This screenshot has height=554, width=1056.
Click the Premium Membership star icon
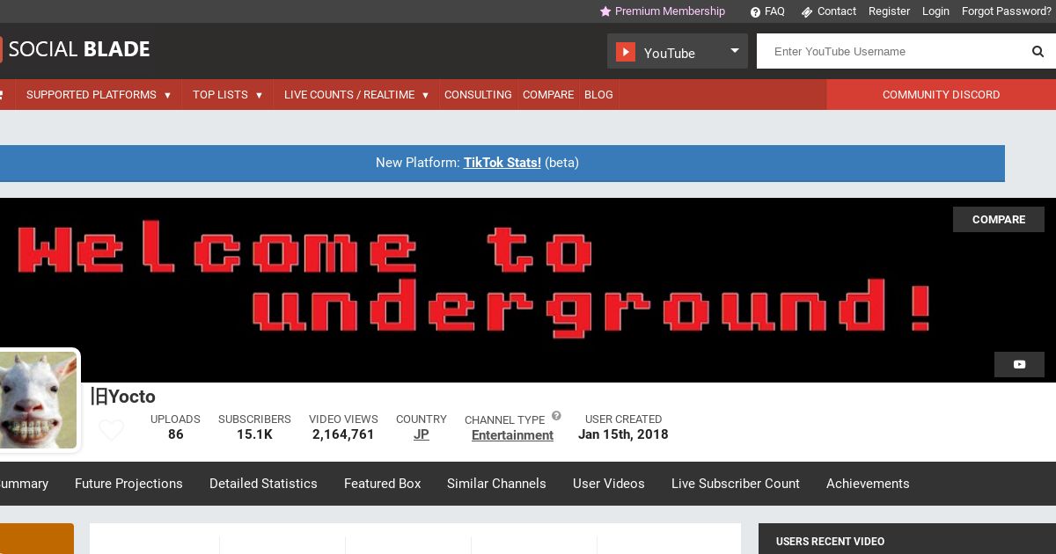pyautogui.click(x=605, y=11)
